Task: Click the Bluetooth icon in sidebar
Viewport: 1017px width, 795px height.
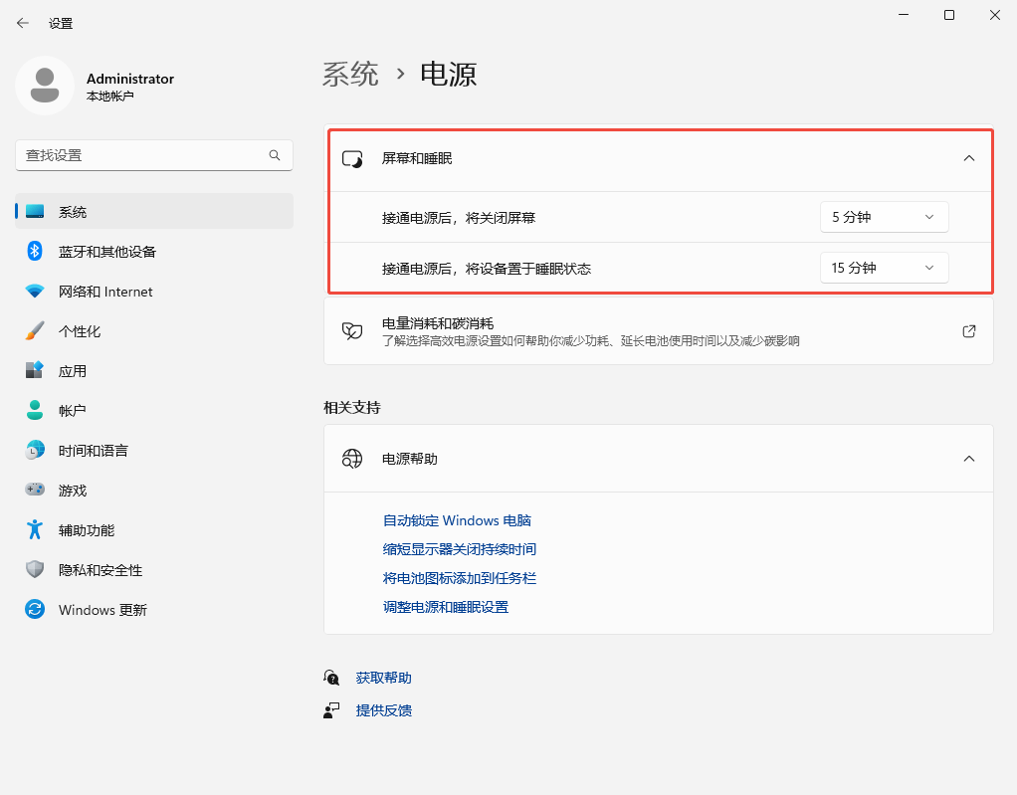Action: pyautogui.click(x=35, y=251)
